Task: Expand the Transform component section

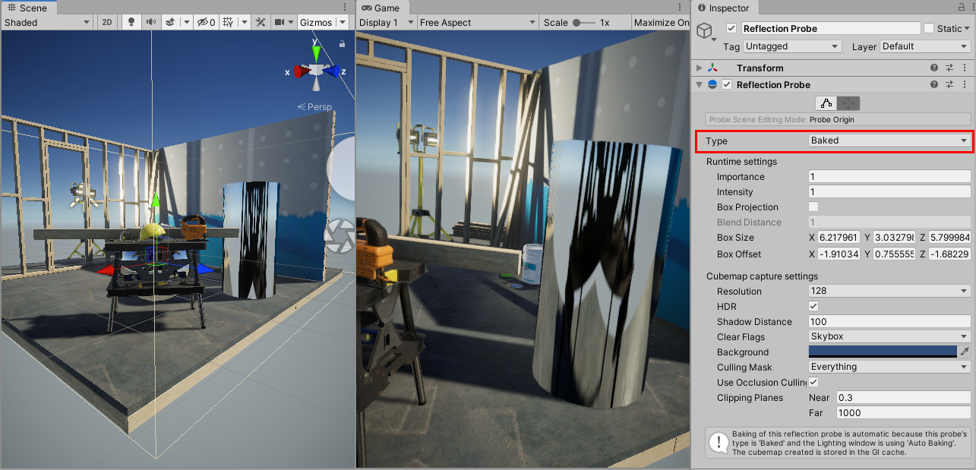Action: click(700, 68)
